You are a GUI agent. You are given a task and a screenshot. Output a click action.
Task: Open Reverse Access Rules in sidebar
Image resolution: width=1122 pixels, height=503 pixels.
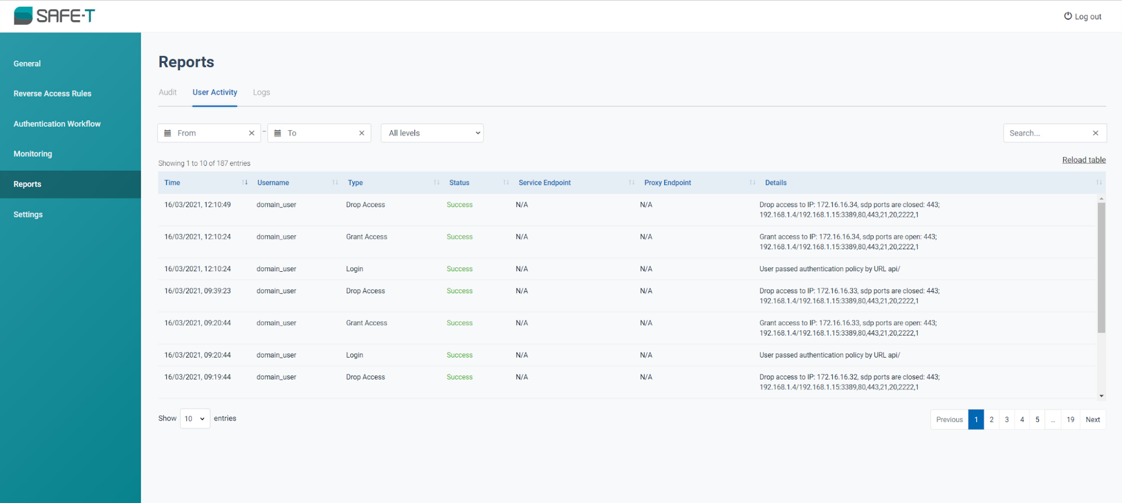pos(52,94)
